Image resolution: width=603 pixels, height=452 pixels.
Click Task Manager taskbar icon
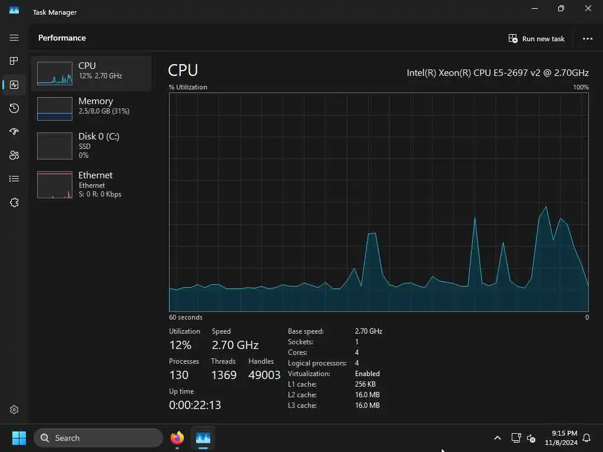point(203,438)
